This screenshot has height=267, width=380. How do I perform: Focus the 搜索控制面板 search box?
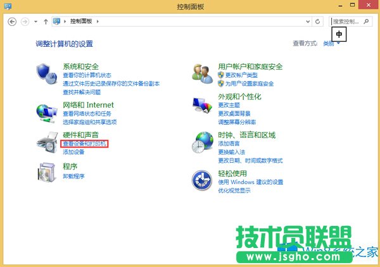347,22
